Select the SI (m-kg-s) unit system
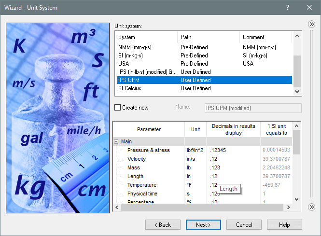Image resolution: width=321 pixels, height=236 pixels. (x=205, y=56)
